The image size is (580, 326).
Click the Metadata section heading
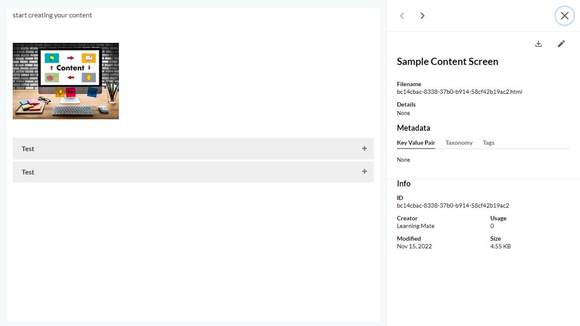tap(414, 128)
